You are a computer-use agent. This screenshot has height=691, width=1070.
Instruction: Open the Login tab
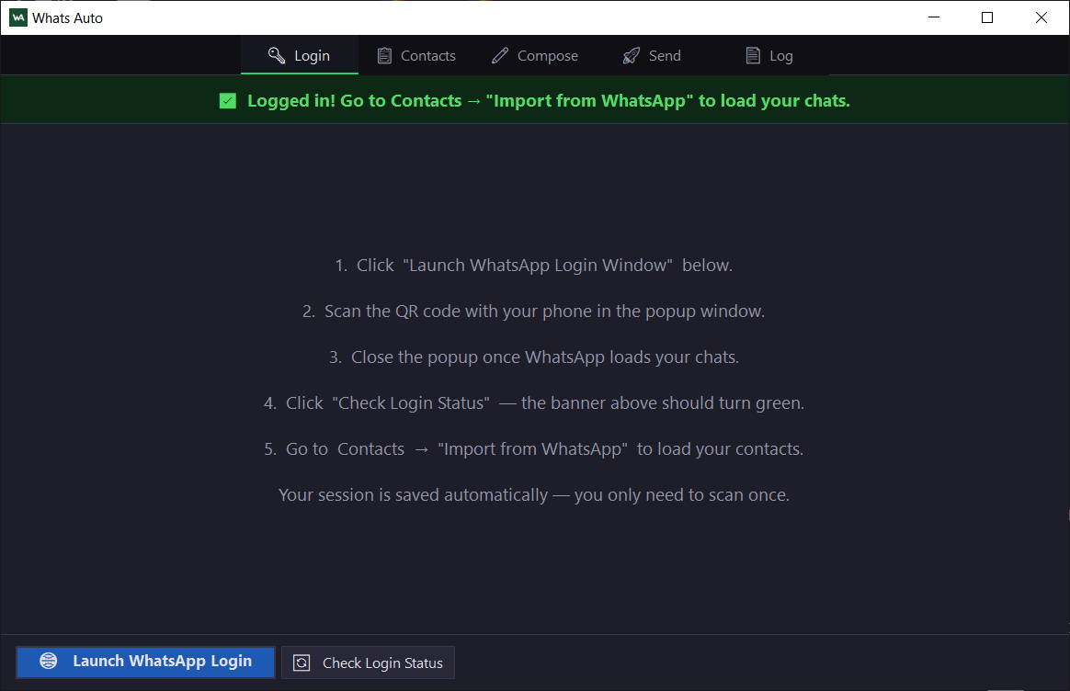300,55
